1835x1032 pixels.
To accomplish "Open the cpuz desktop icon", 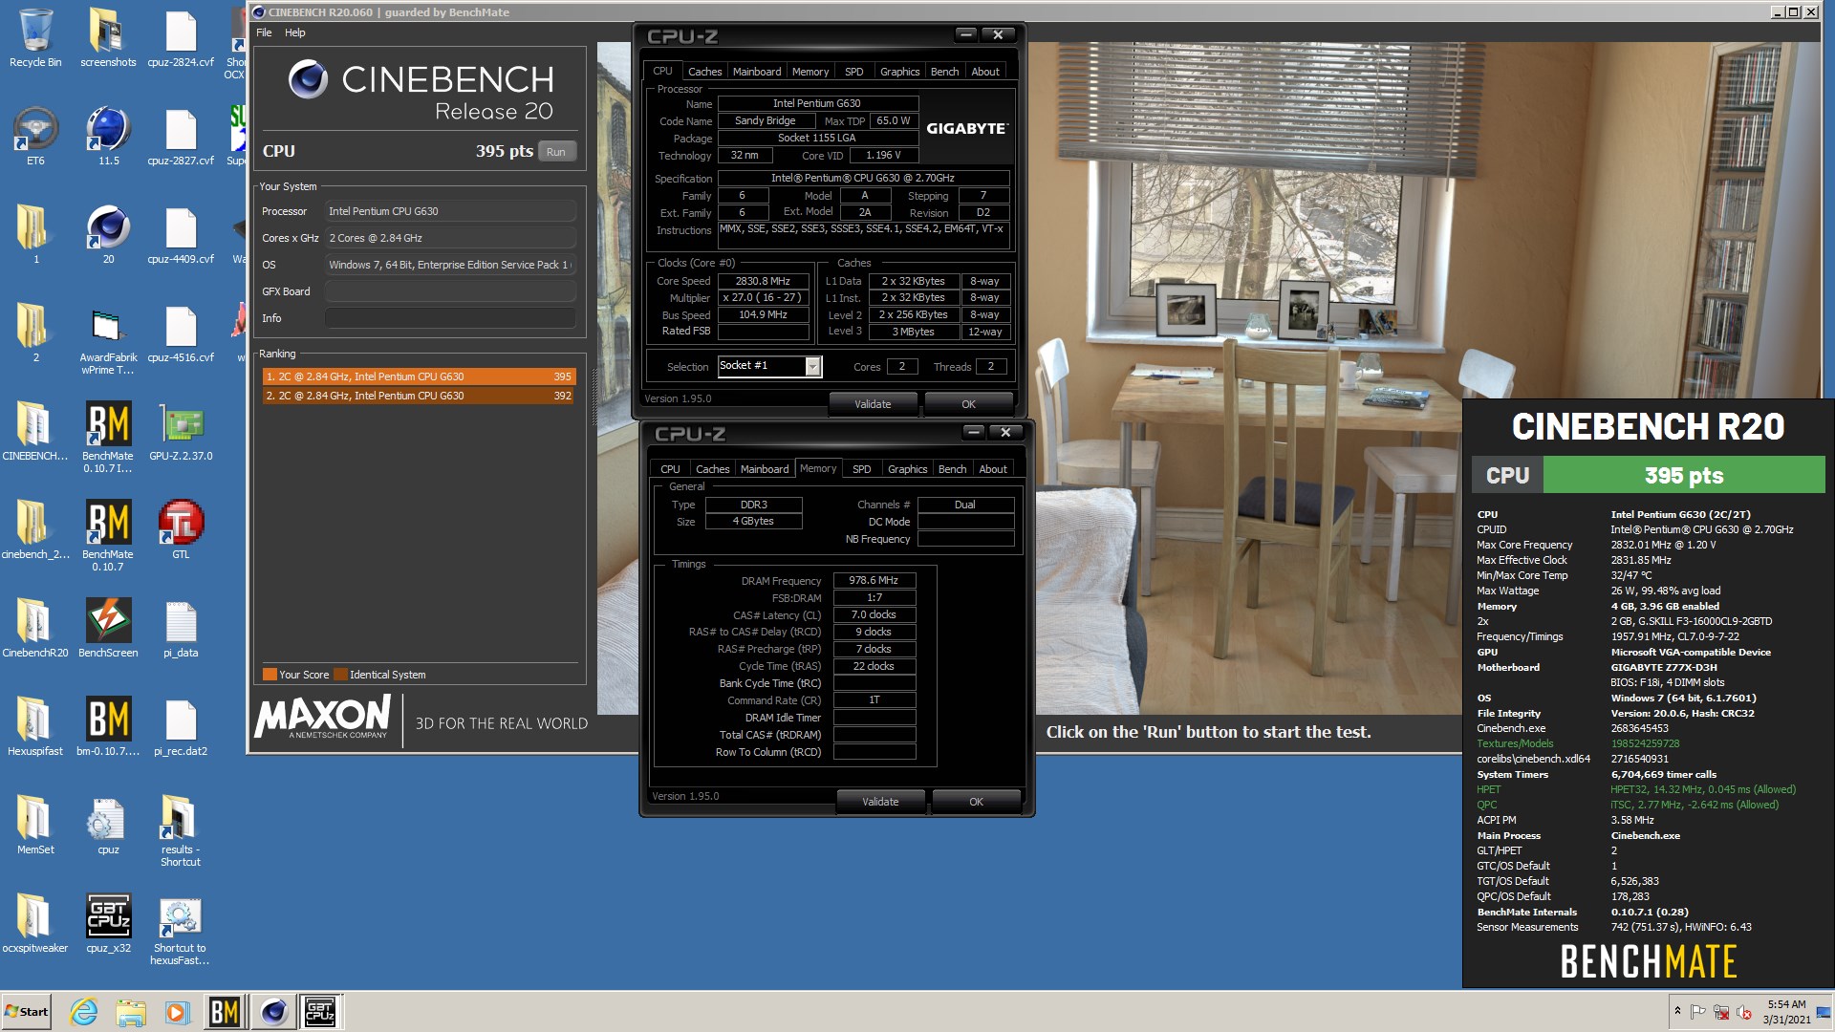I will (108, 826).
